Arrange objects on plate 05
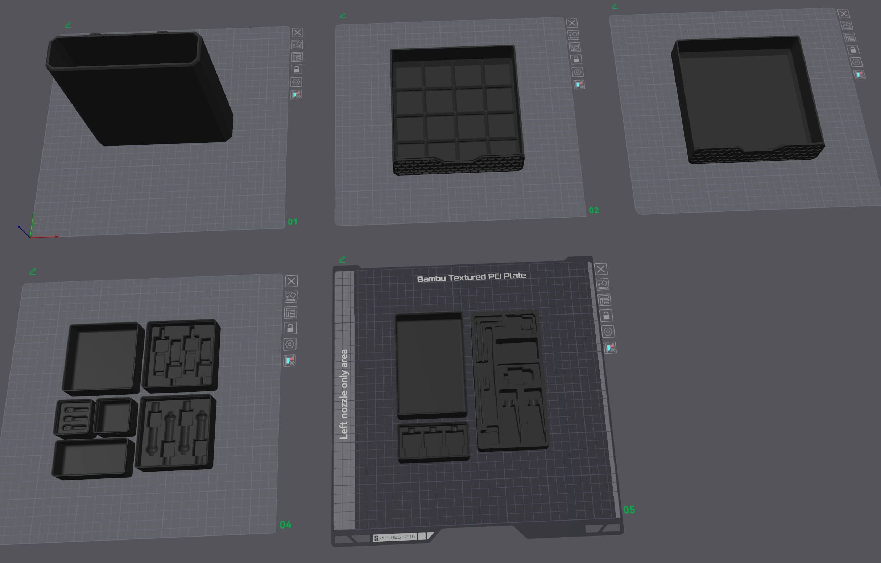 604,300
